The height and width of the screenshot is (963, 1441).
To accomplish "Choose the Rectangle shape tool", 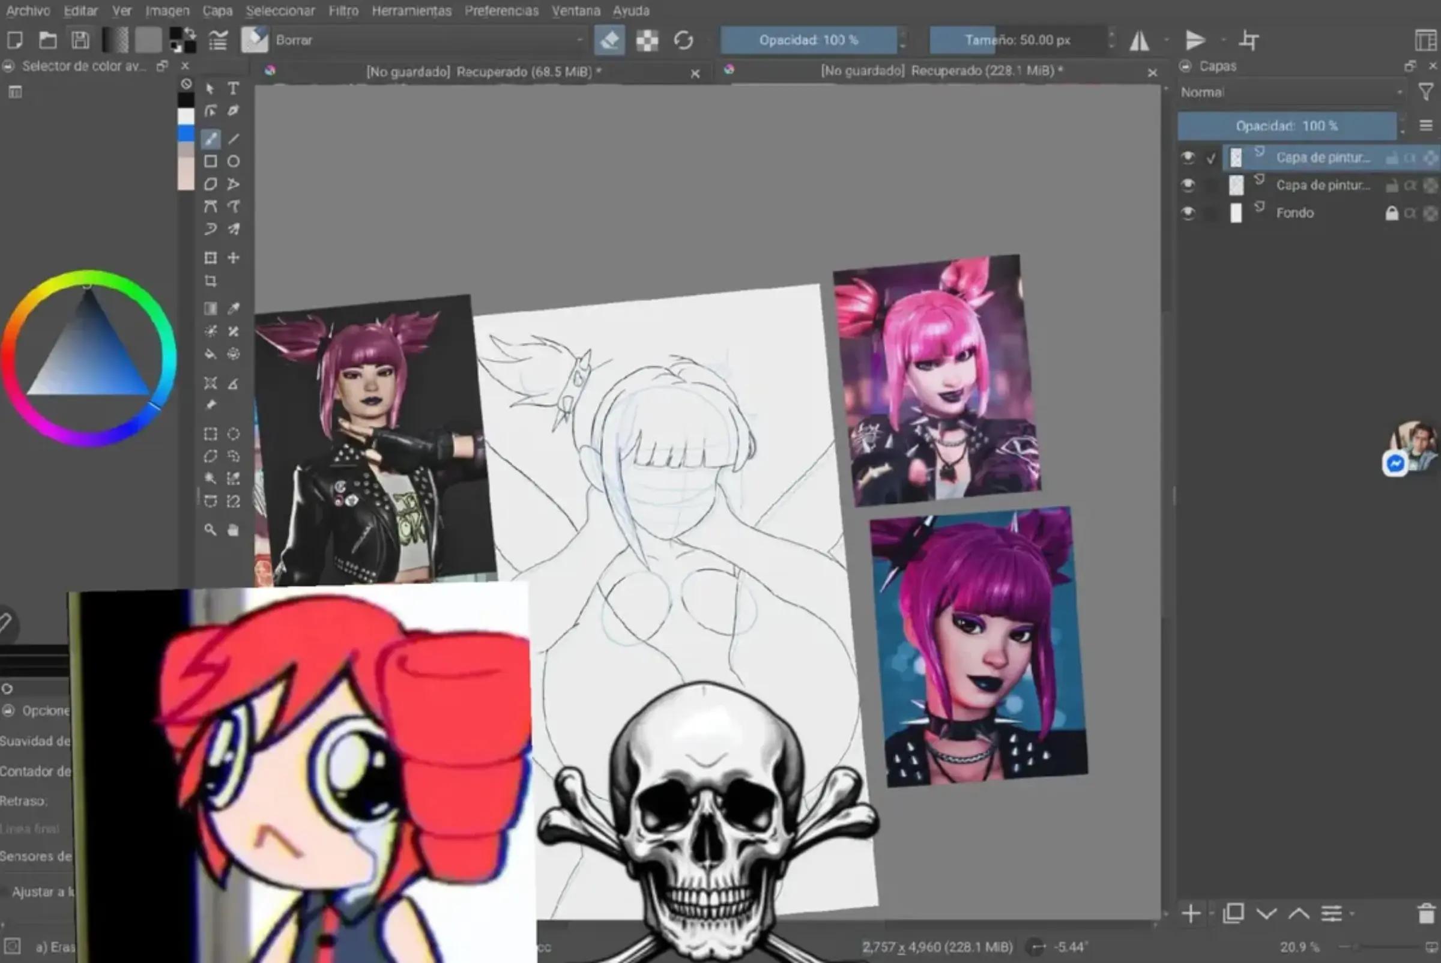I will pos(211,162).
